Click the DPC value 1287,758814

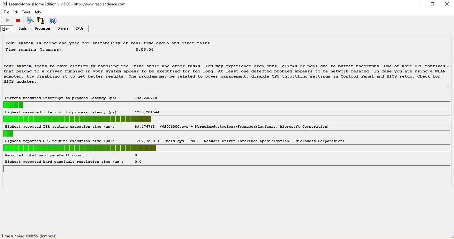click(x=147, y=141)
